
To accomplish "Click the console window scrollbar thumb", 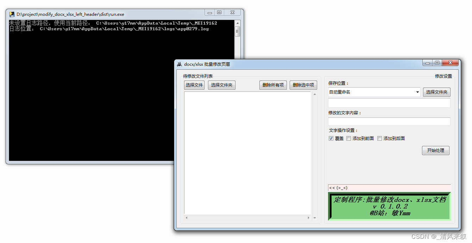I will tap(237, 32).
